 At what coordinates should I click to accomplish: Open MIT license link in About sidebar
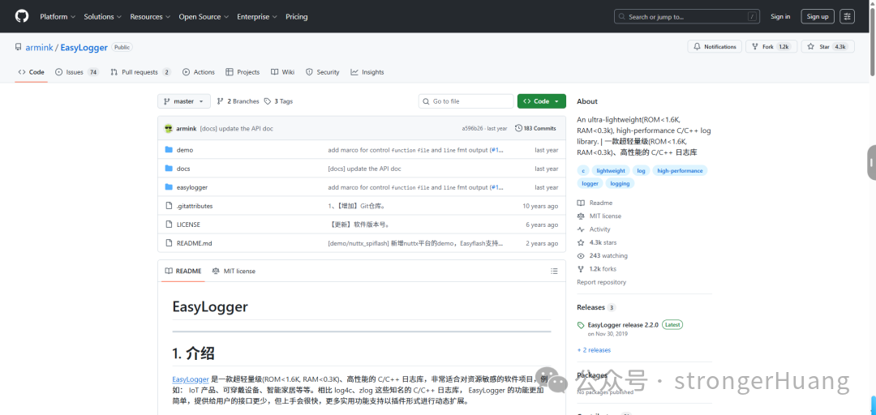599,216
